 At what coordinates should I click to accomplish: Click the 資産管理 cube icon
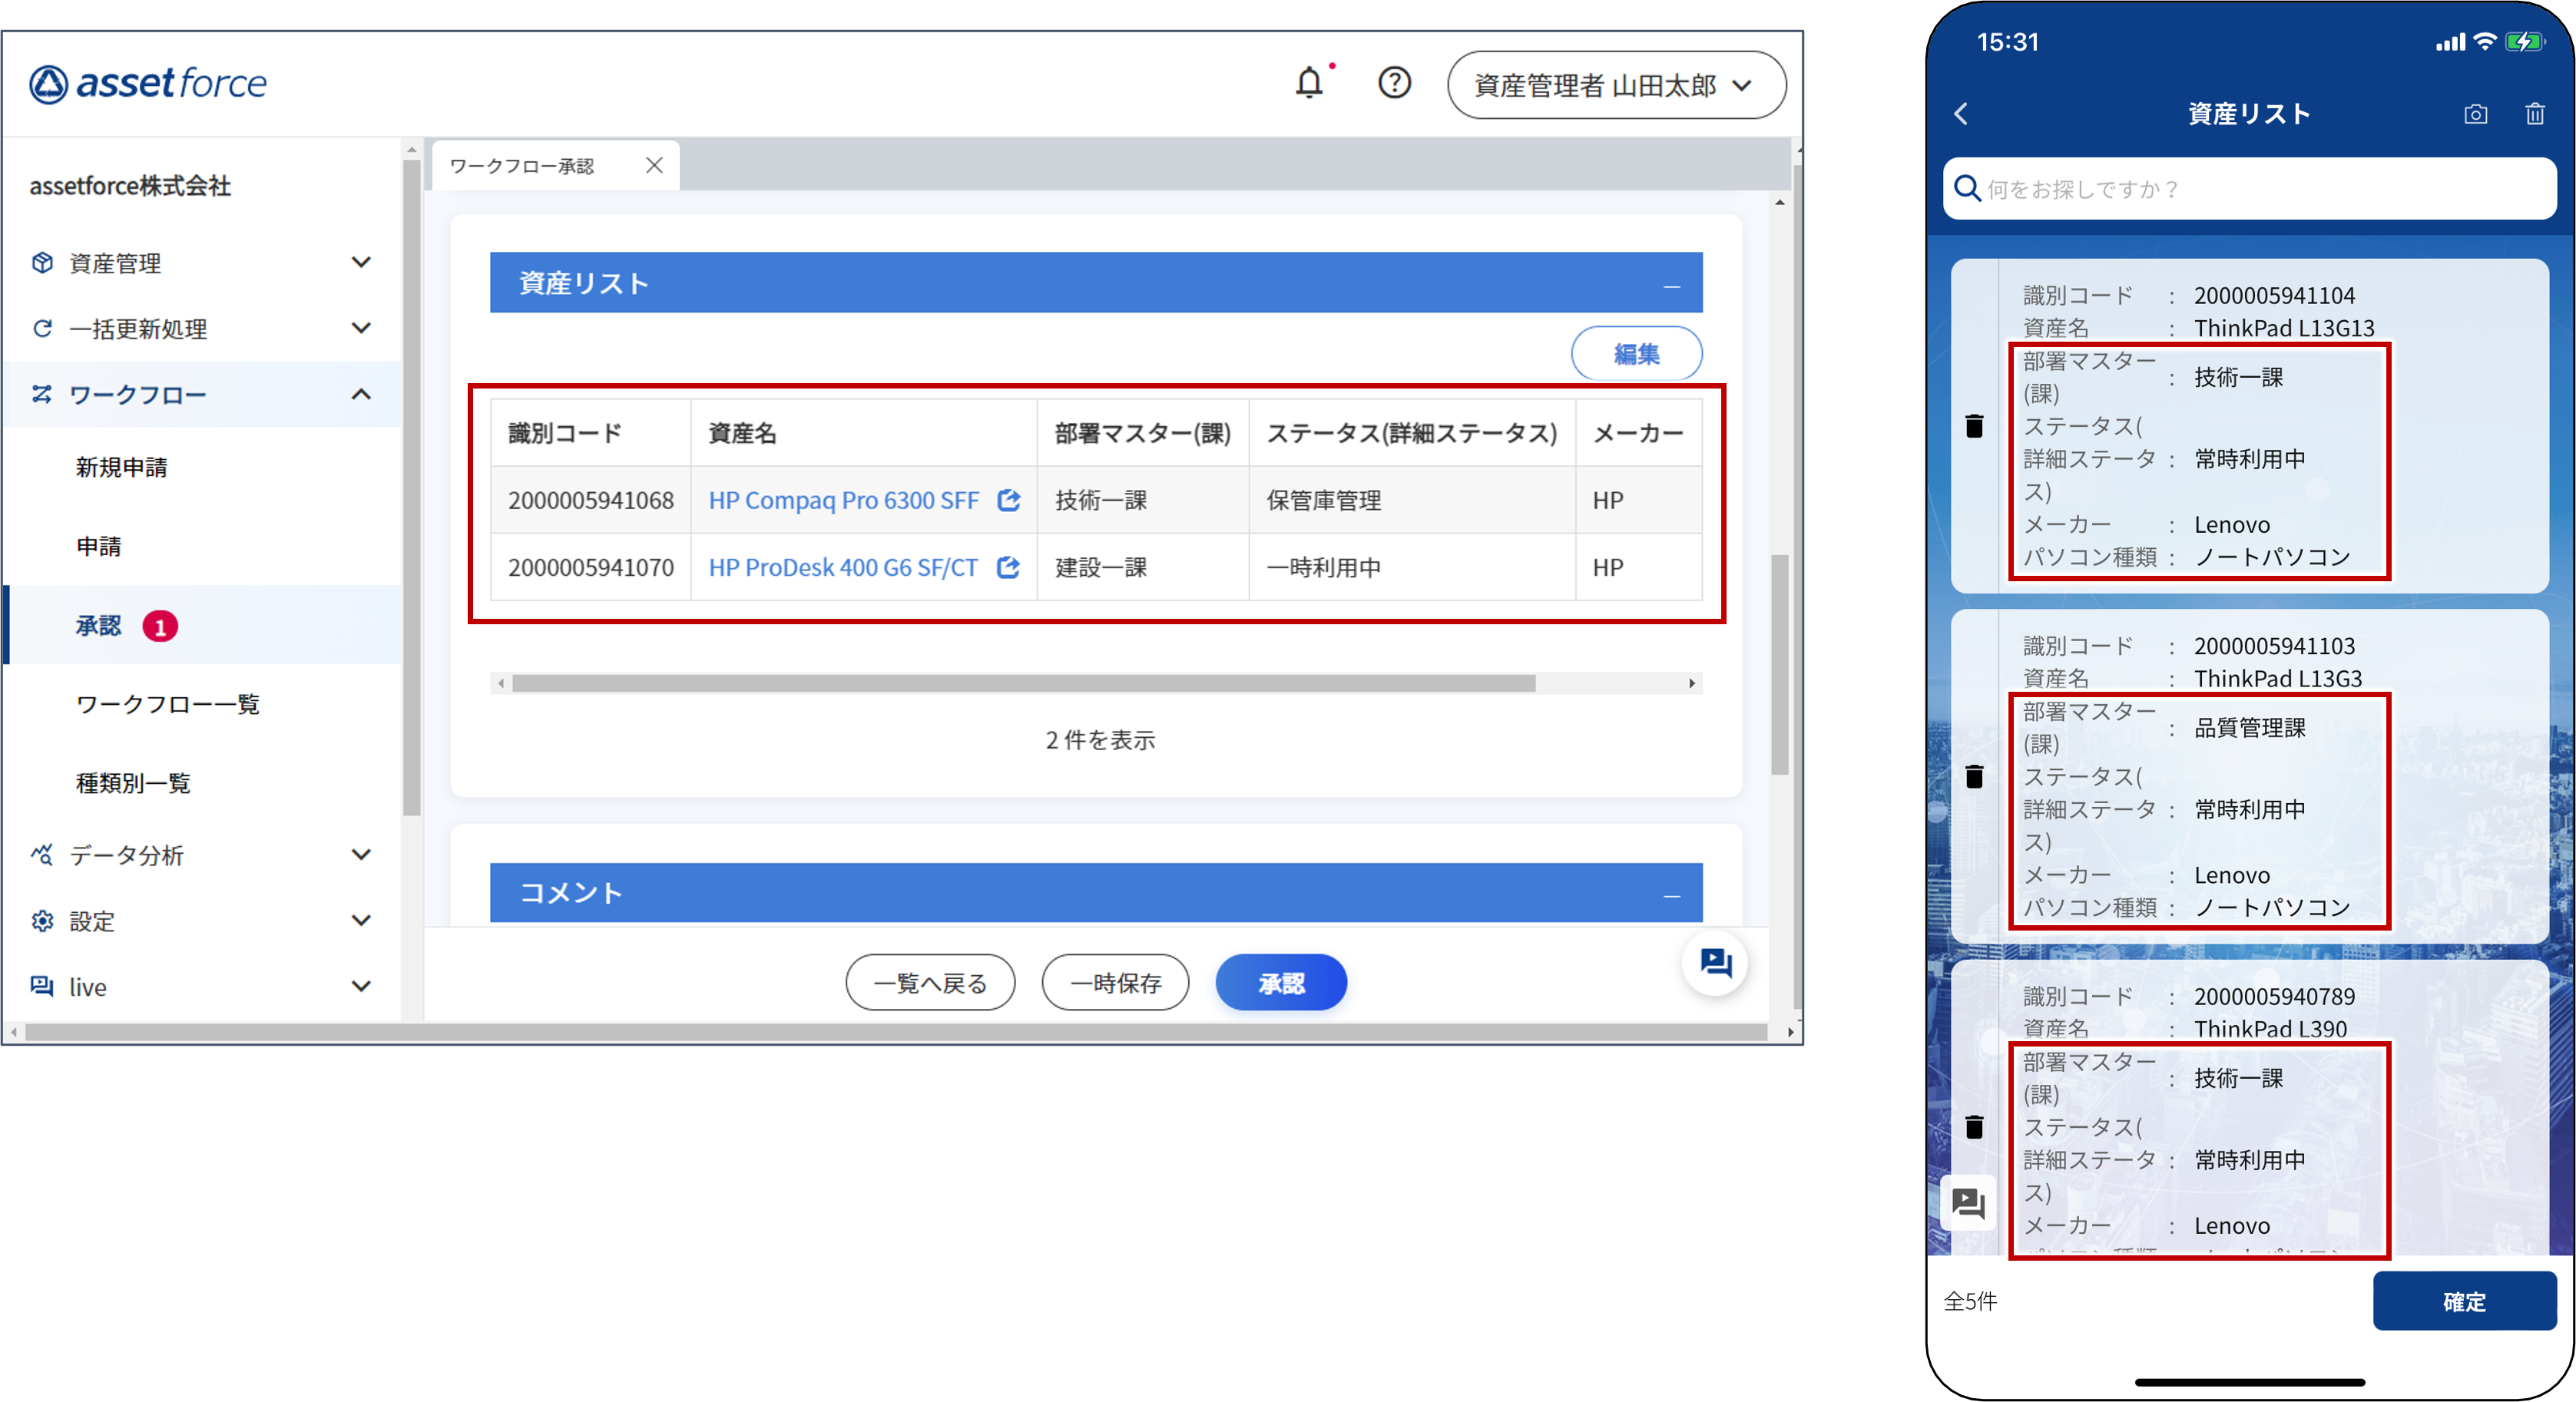point(42,263)
